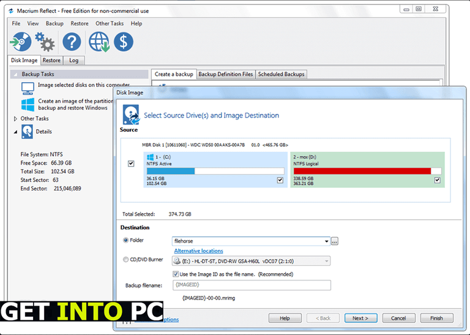Click the Next button
Image resolution: width=470 pixels, height=335 pixels.
click(x=360, y=318)
